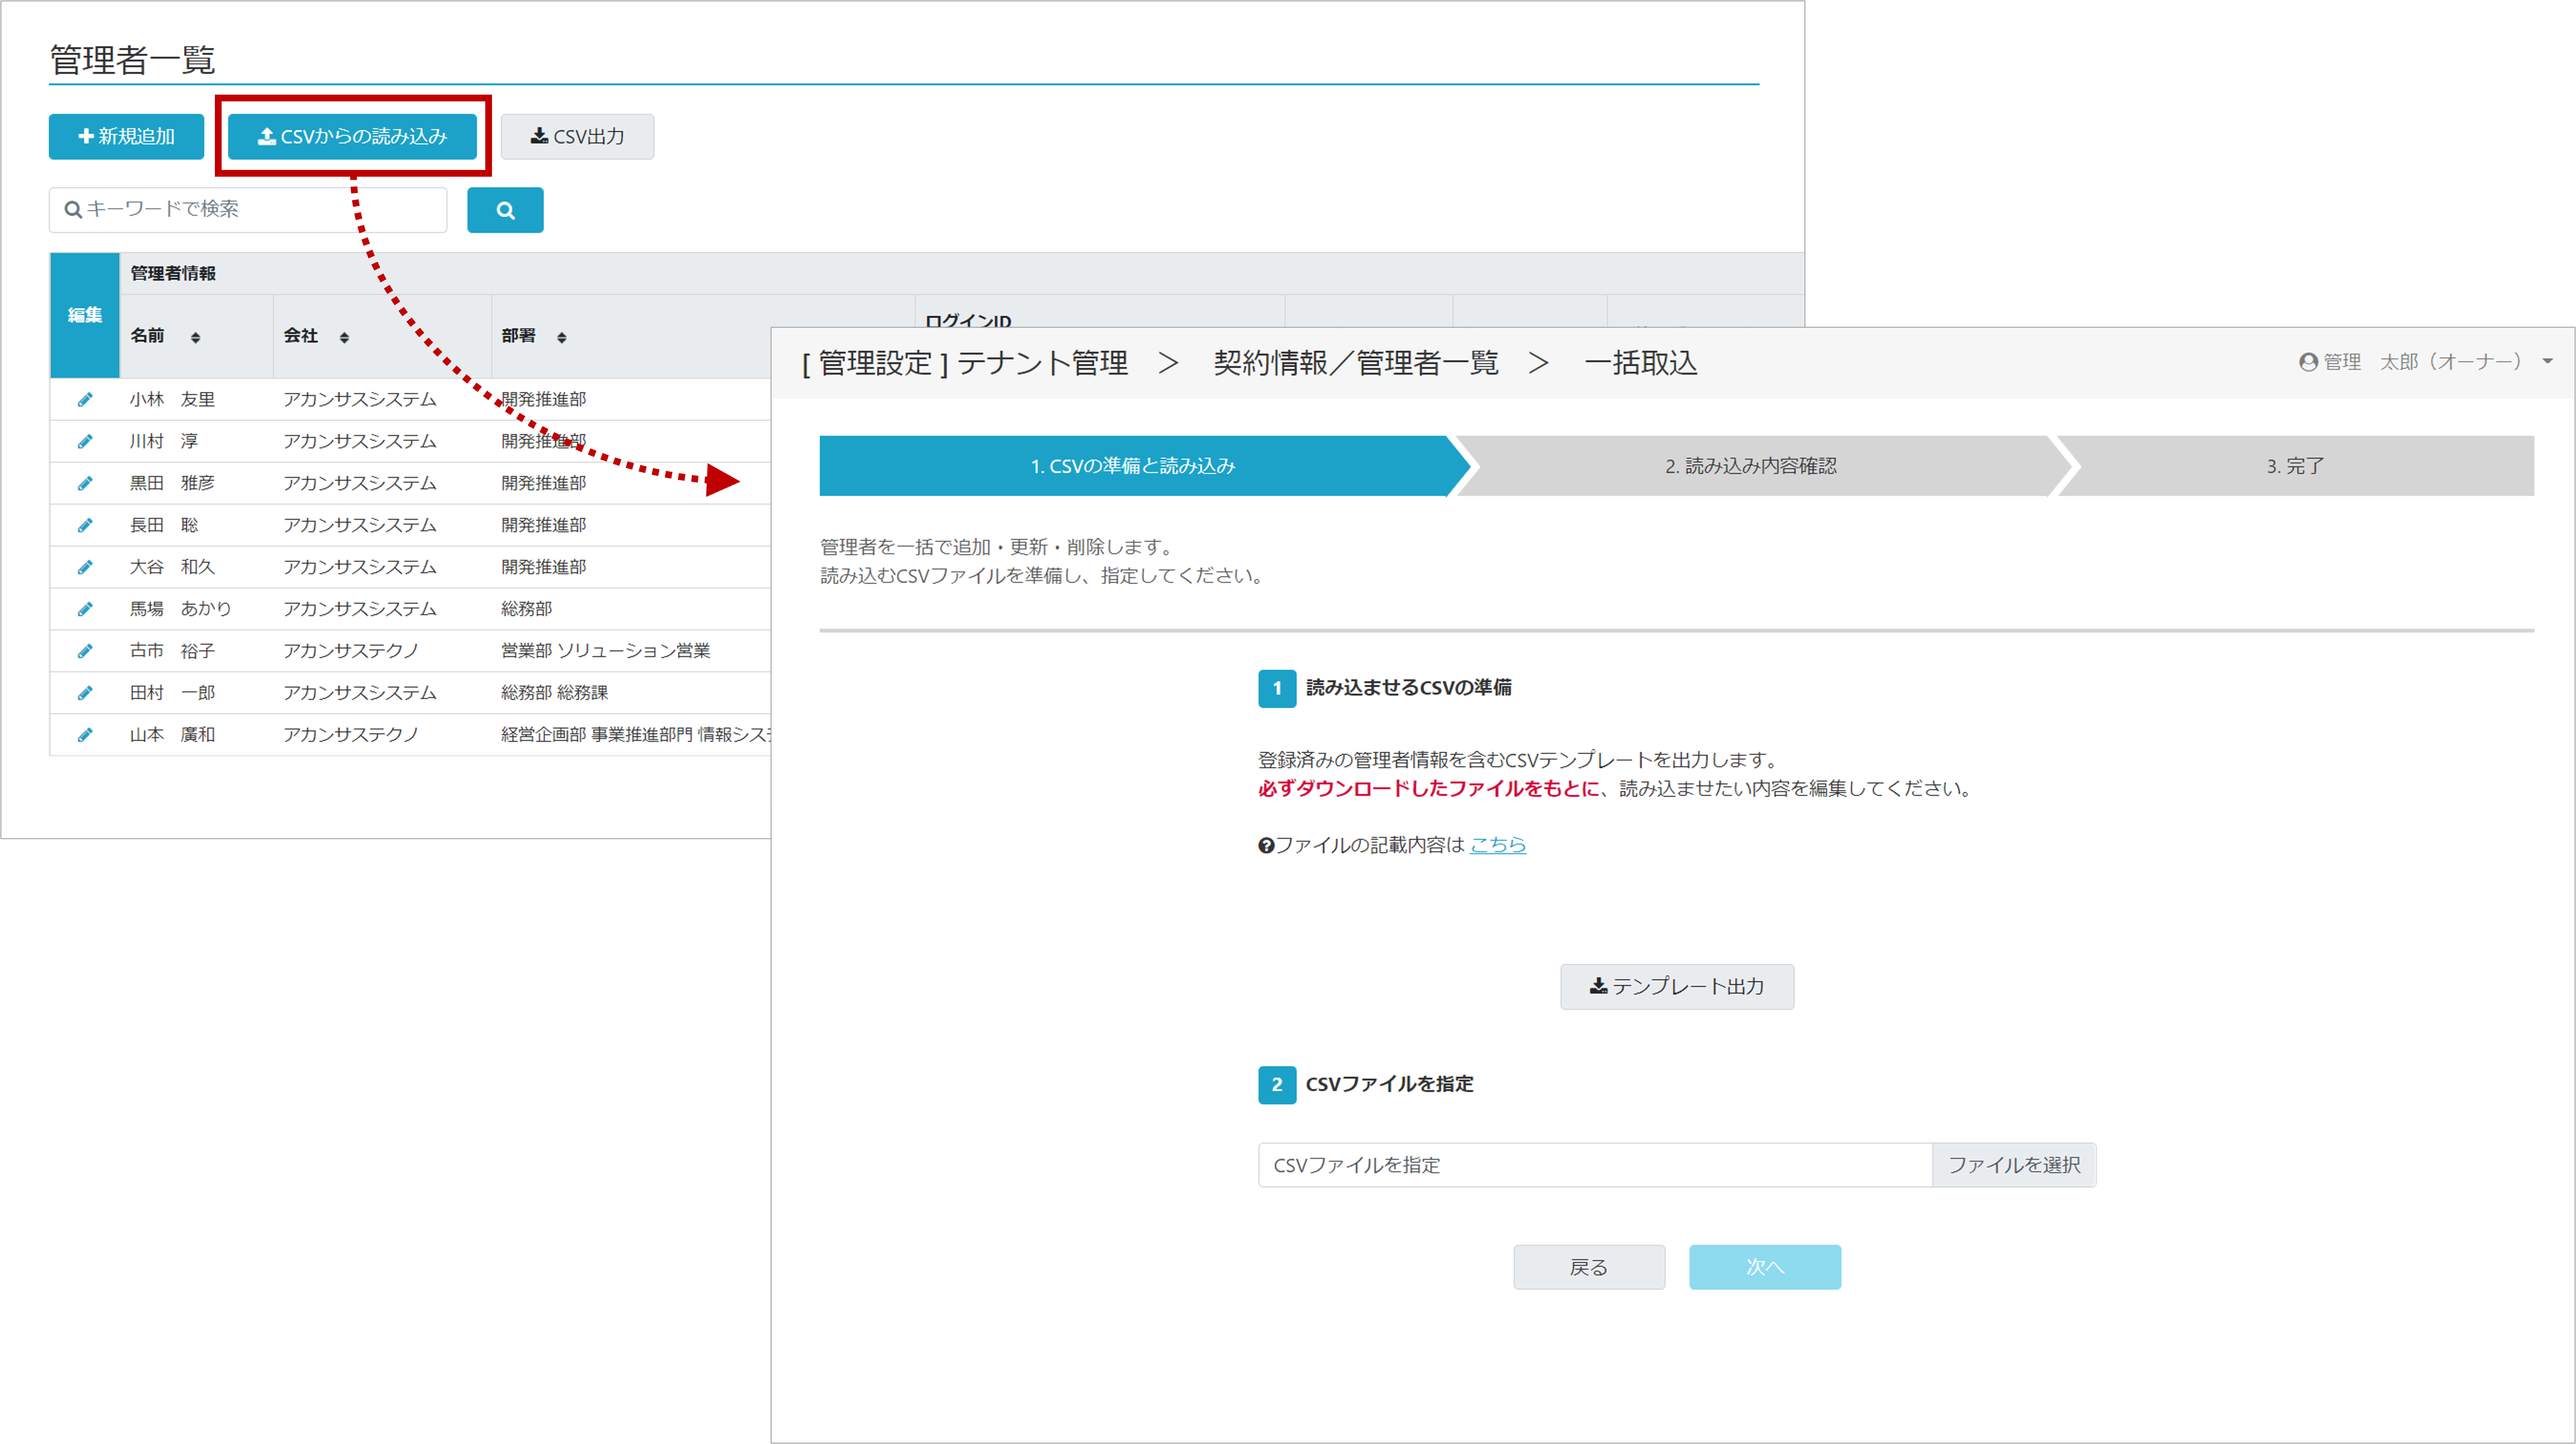
Task: Open the 管理 太郎 user dropdown menu
Action: (x=2424, y=362)
